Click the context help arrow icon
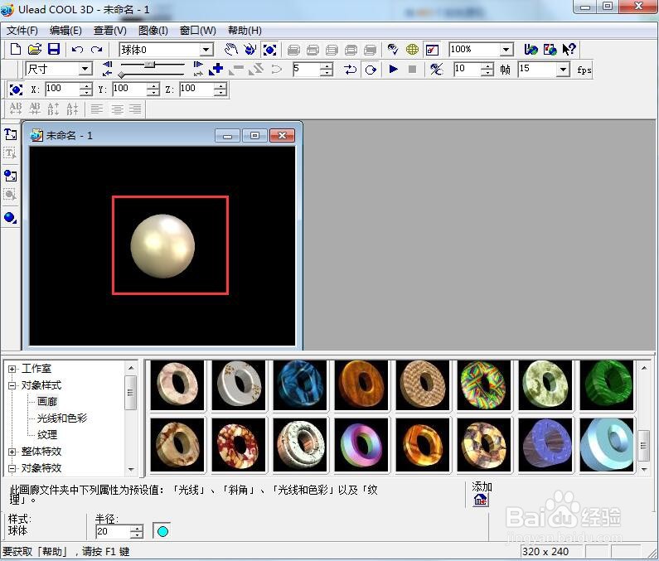Image resolution: width=659 pixels, height=561 pixels. point(569,50)
